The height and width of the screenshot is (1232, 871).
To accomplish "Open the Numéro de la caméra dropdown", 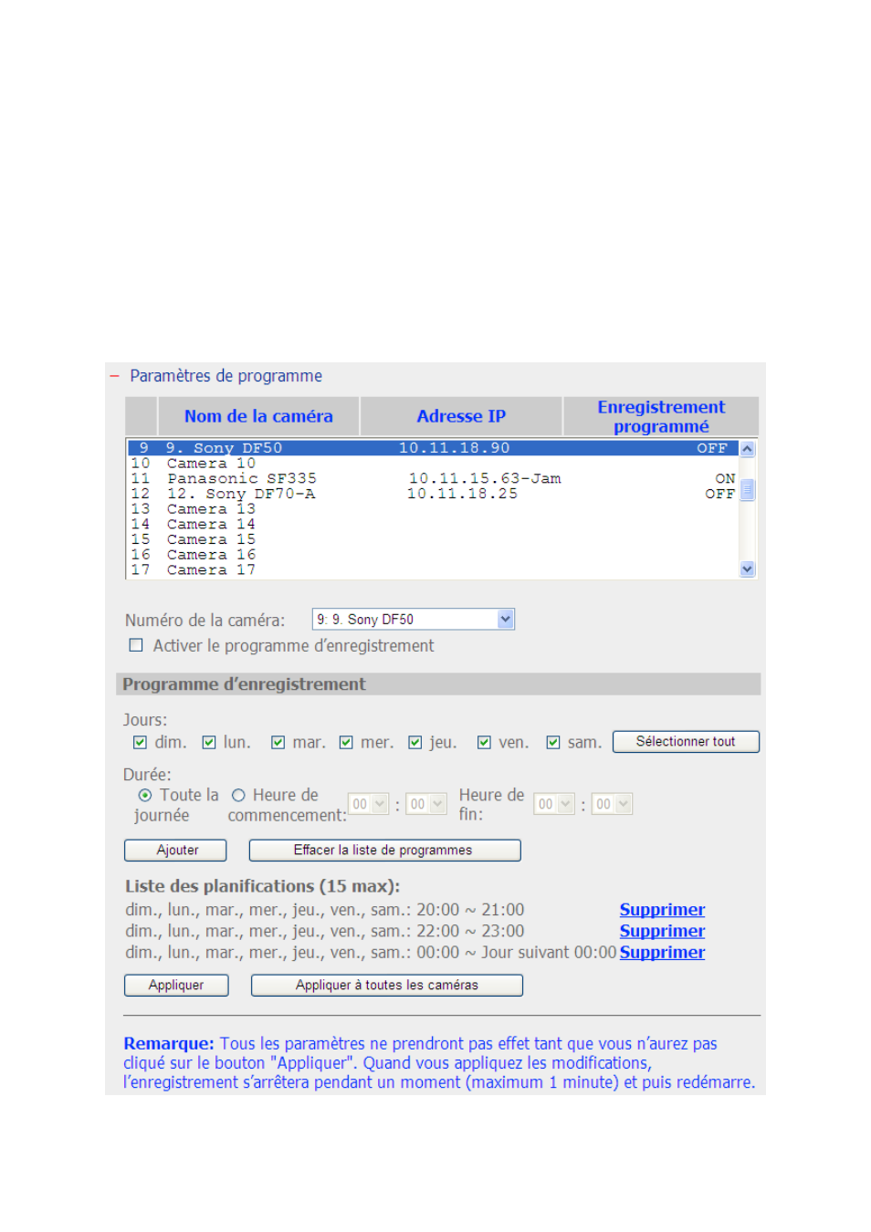I will click(505, 620).
